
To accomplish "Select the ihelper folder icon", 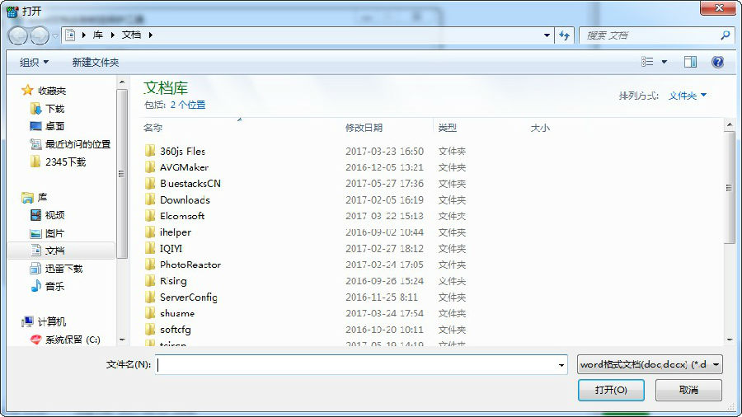I will (x=150, y=232).
